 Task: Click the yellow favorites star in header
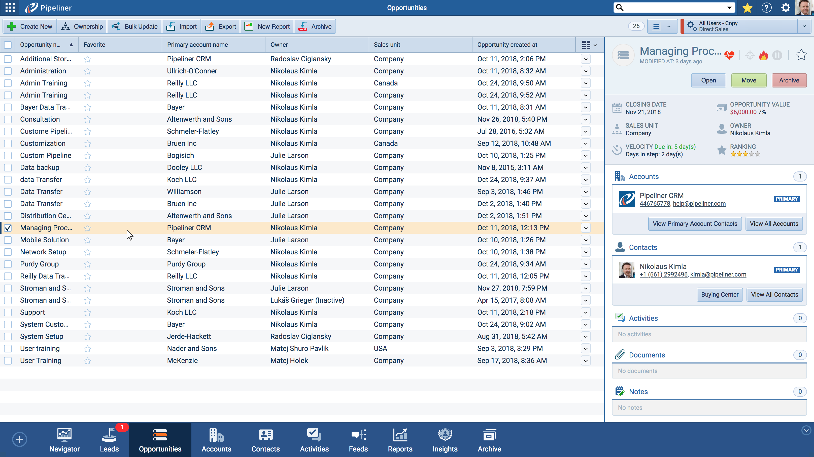747,8
